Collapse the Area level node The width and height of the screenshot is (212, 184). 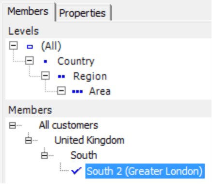[x=61, y=91]
